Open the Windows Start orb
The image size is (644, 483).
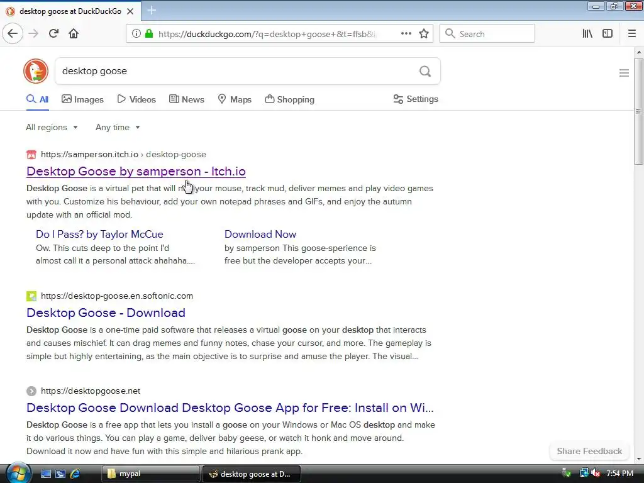pyautogui.click(x=18, y=473)
